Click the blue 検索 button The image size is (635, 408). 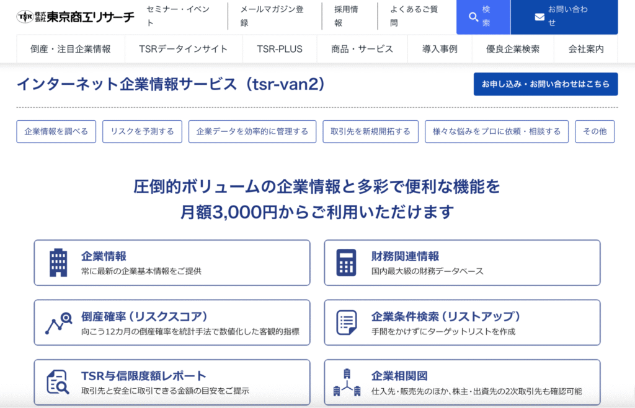(x=483, y=17)
